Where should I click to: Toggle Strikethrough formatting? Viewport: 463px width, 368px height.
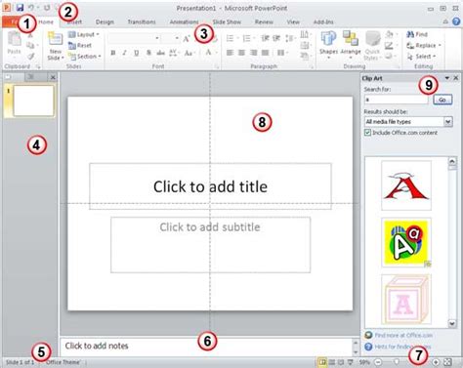160,53
